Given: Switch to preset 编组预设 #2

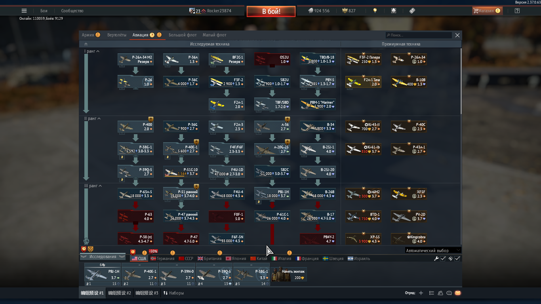Looking at the screenshot, I should 119,293.
